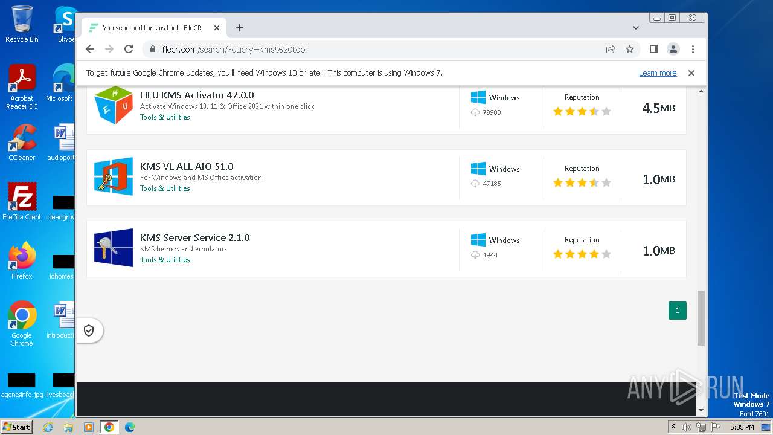773x435 pixels.
Task: Click network tray icon
Action: click(x=701, y=427)
